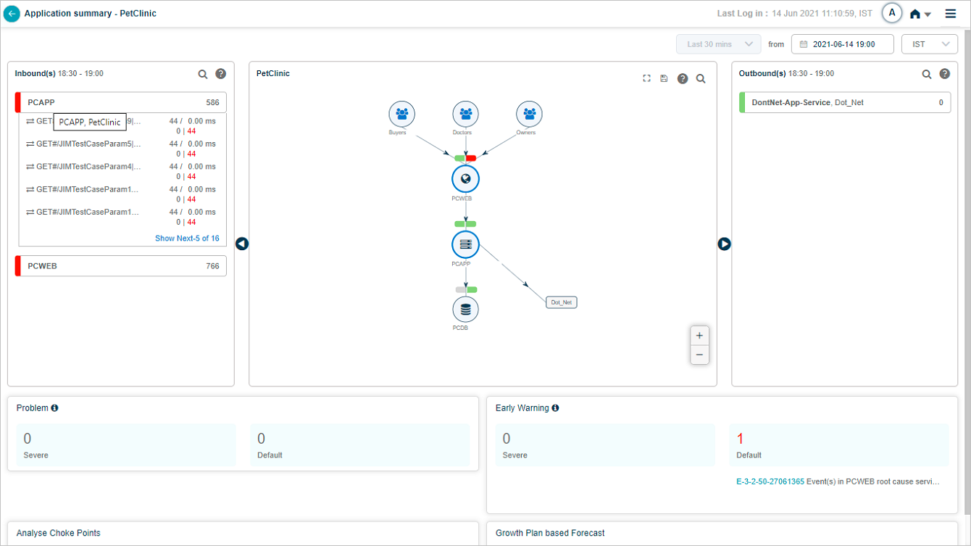This screenshot has width=971, height=546.
Task: Click the PCDB database node icon
Action: pyautogui.click(x=465, y=310)
